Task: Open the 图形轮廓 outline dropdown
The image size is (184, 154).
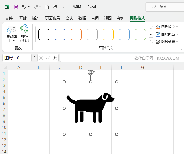Action: [x=167, y=34]
